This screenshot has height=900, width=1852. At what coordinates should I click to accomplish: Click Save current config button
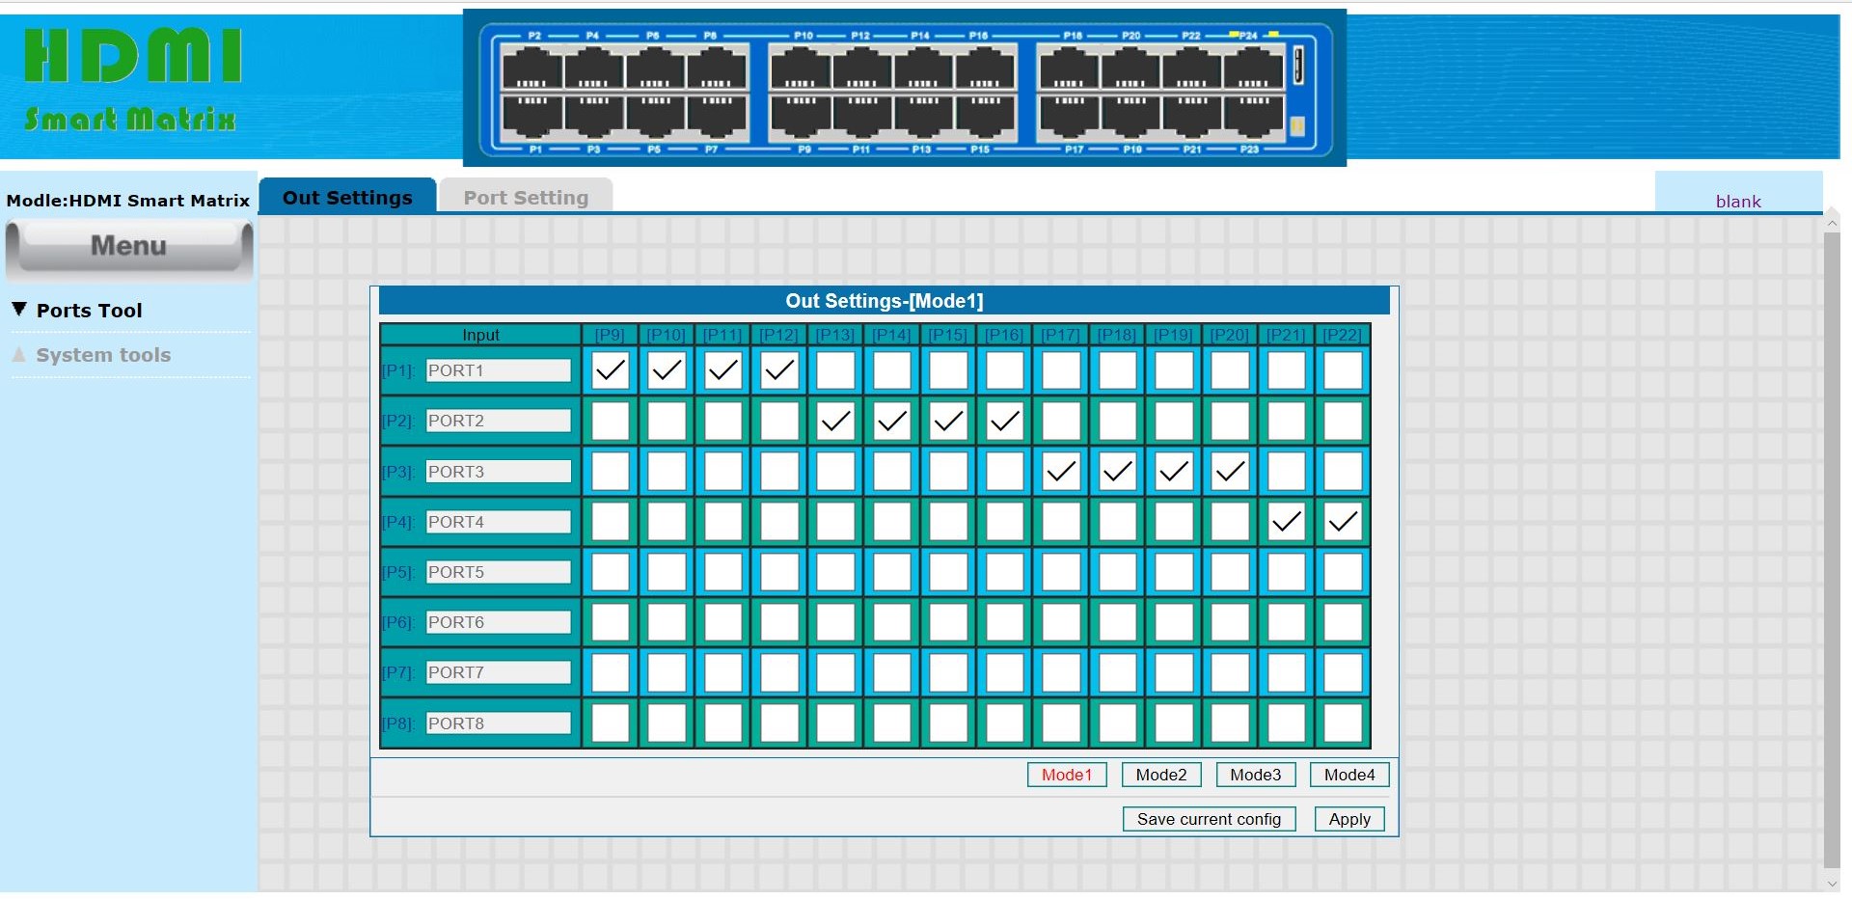pyautogui.click(x=1209, y=819)
